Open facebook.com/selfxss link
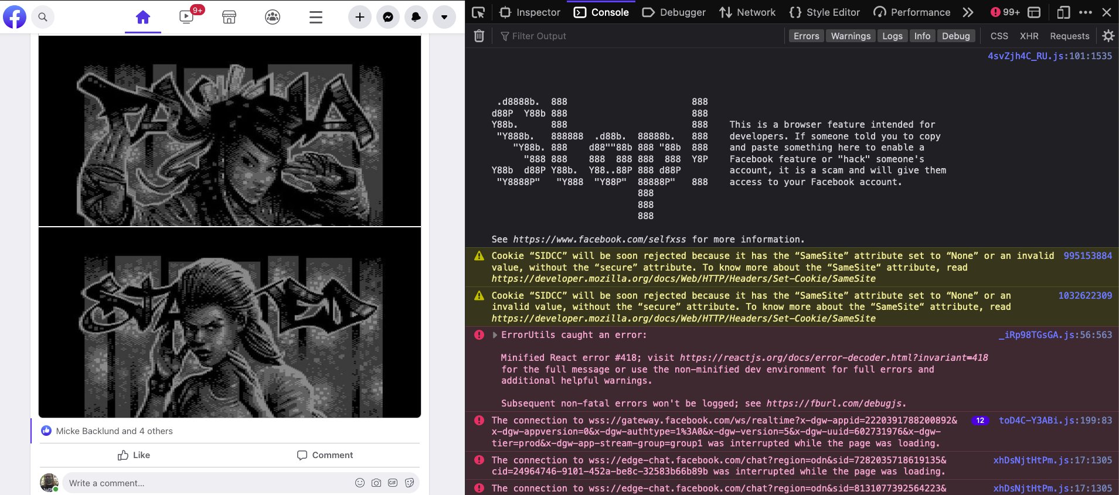This screenshot has width=1119, height=495. [599, 240]
